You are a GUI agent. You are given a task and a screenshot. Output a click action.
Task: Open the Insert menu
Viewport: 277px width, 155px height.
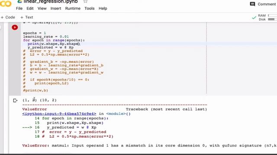click(x=56, y=9)
